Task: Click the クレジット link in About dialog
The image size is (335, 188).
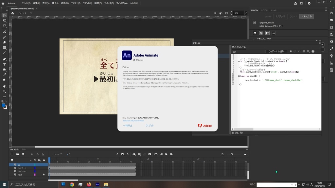Action: point(150,126)
